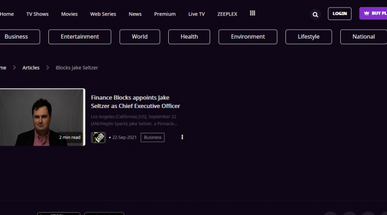Select the National news category

(363, 37)
